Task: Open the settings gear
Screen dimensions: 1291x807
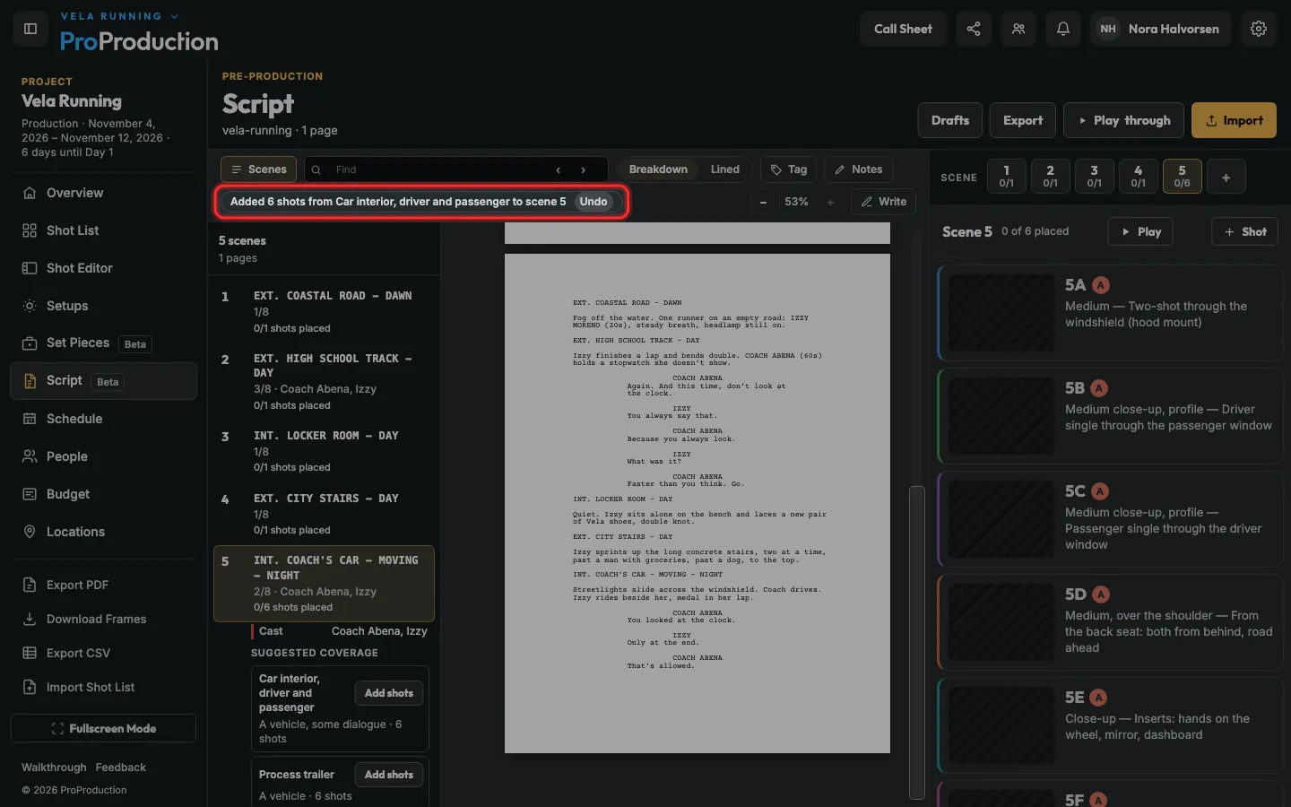Action: coord(1259,29)
